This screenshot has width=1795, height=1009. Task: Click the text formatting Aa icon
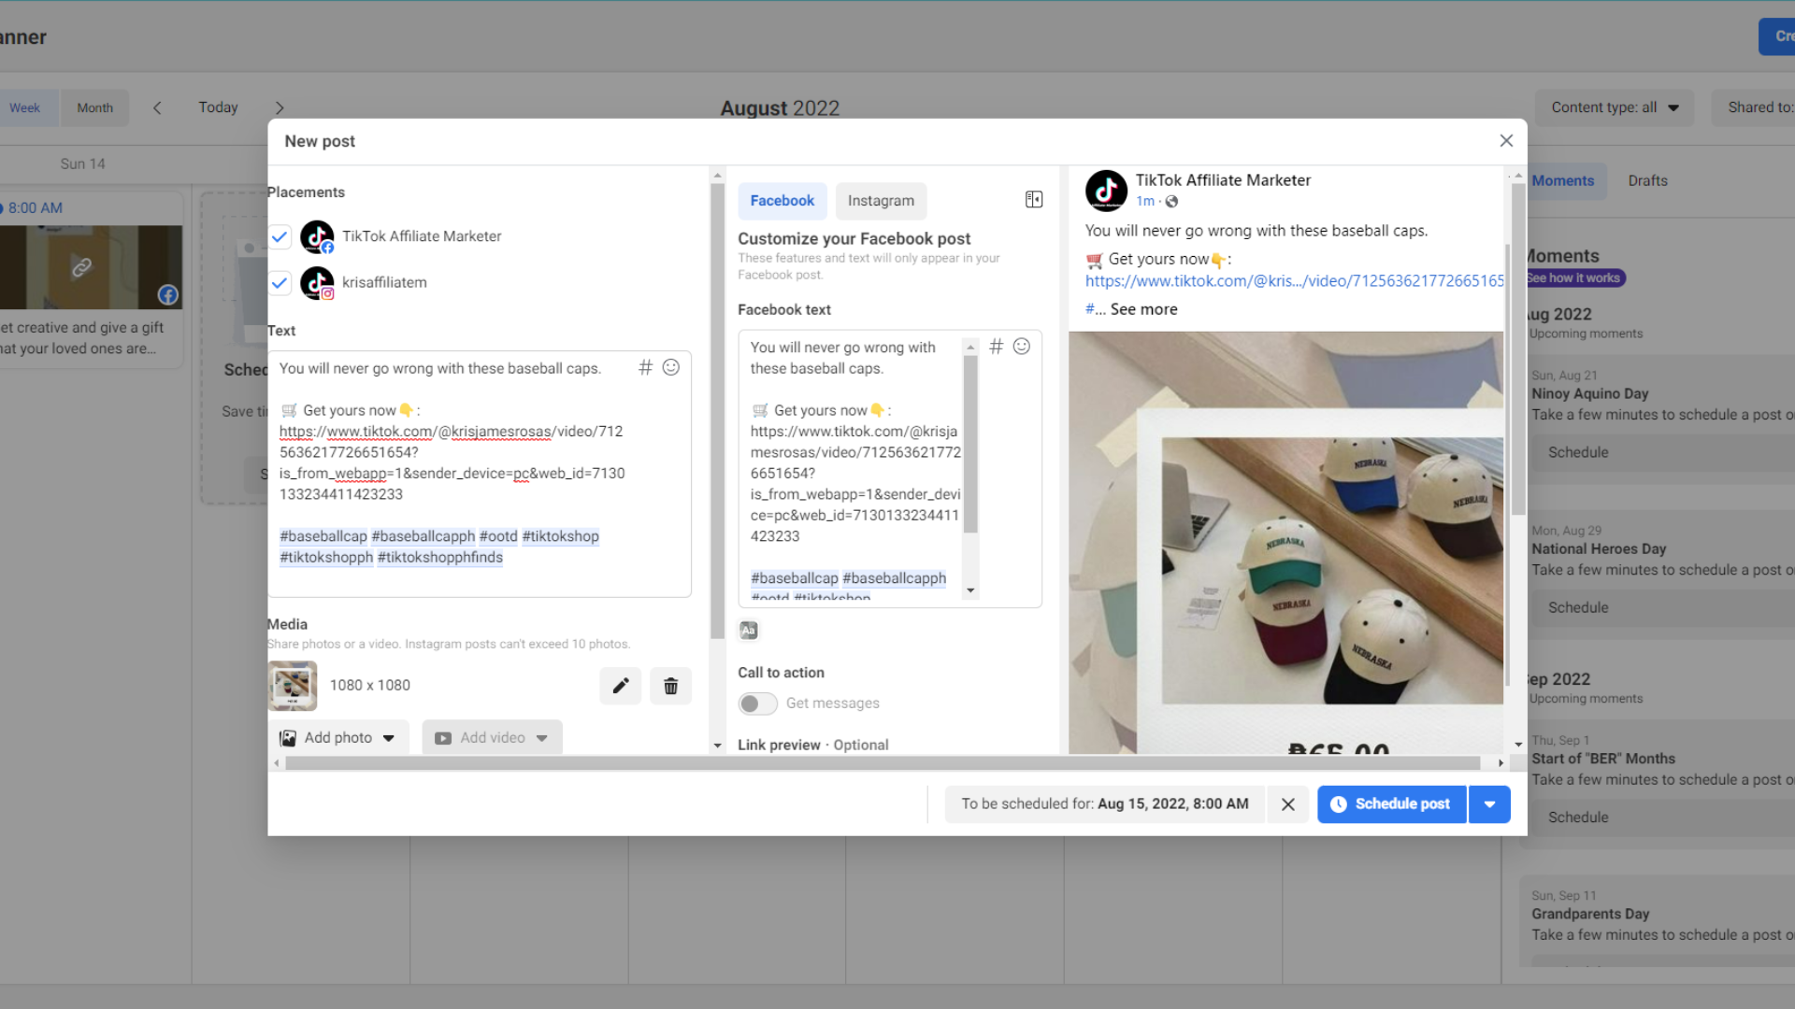tap(749, 631)
